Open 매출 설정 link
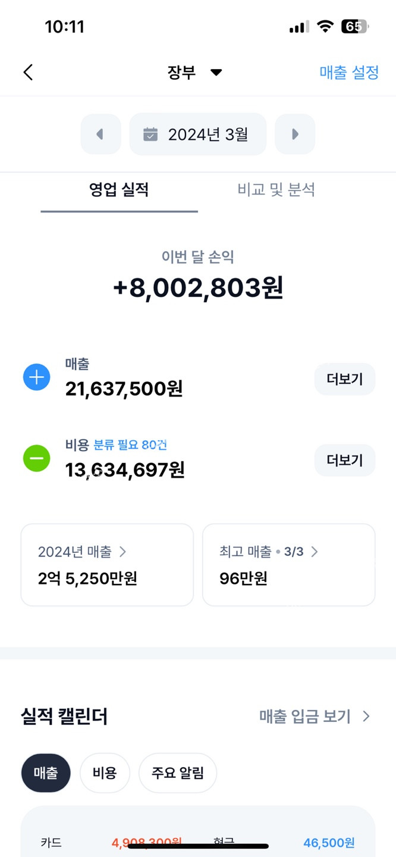The height and width of the screenshot is (857, 396). [x=349, y=73]
